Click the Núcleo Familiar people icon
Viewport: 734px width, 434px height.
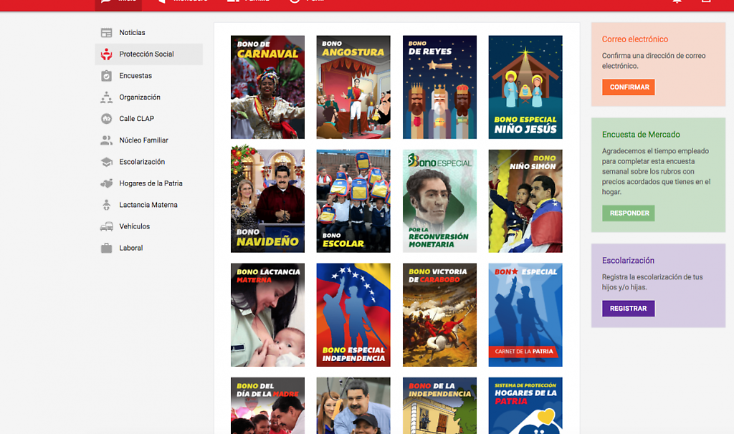(x=106, y=140)
